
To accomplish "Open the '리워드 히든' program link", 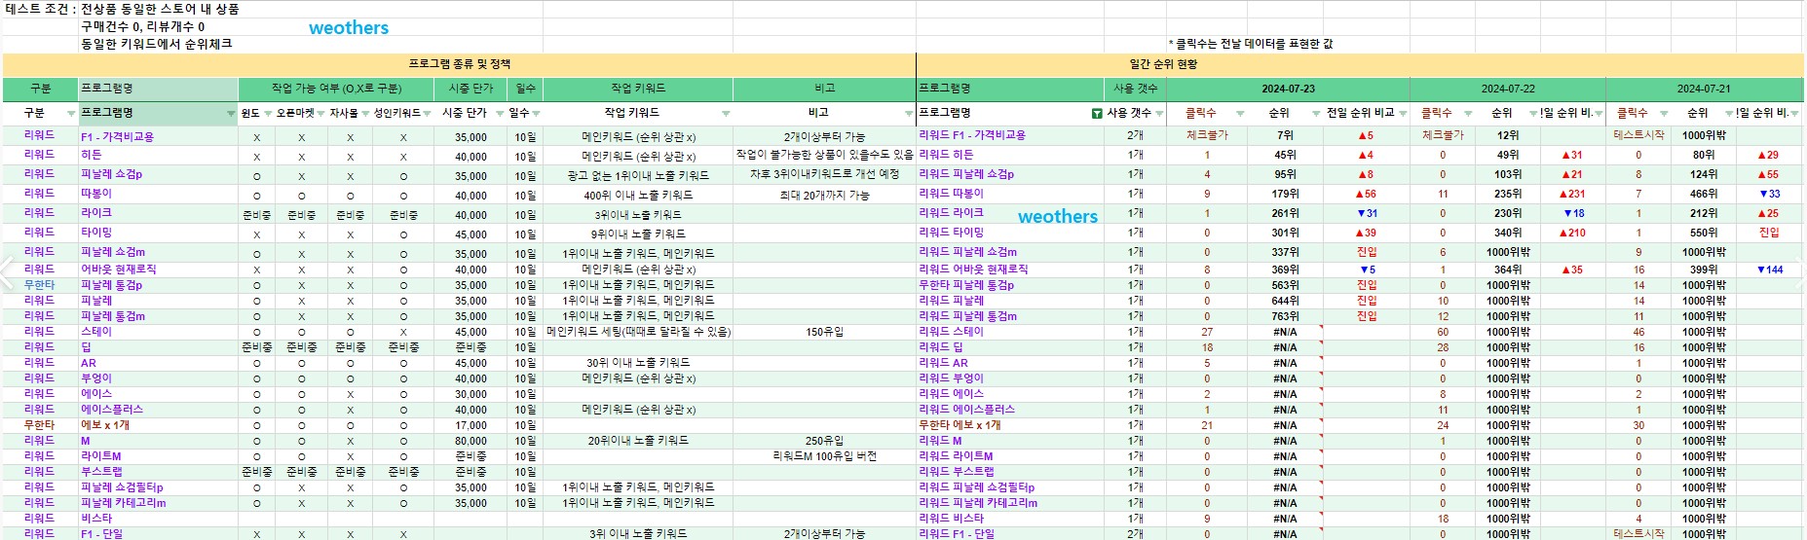I will point(946,155).
